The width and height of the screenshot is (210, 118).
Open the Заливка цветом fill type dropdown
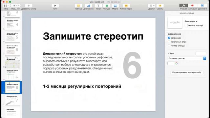tap(187, 58)
